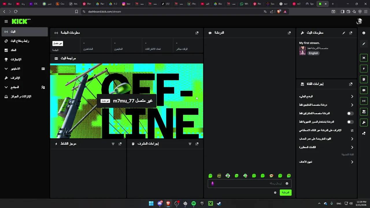
Task: Open the chat bubble icon in the right rail
Action: point(364,90)
